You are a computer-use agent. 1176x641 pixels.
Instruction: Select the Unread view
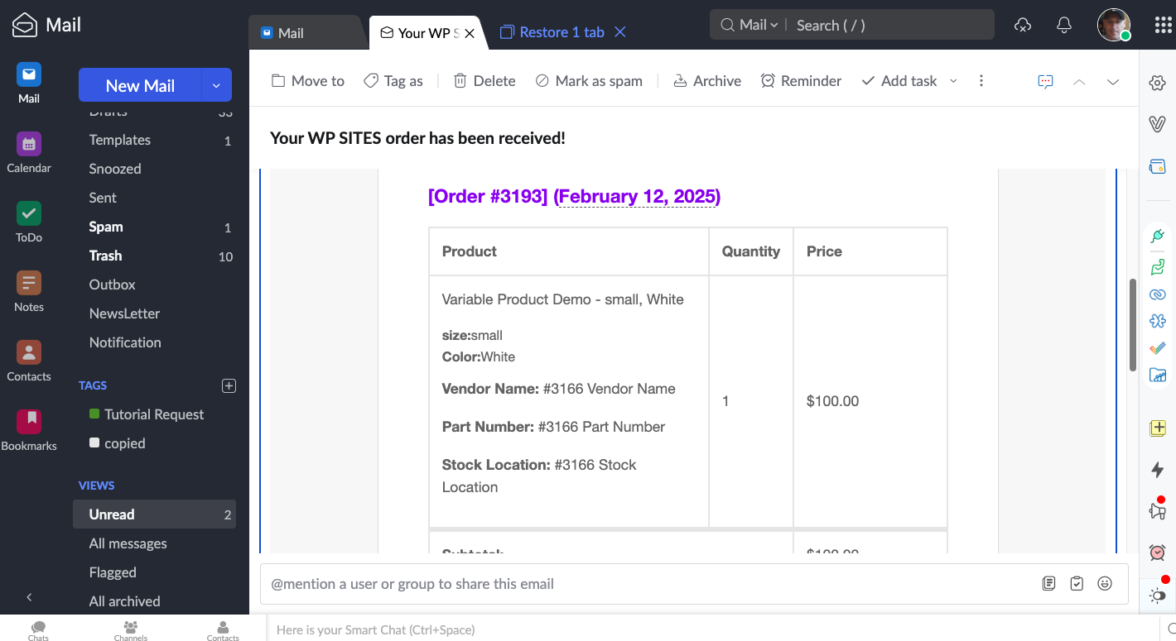pos(112,514)
